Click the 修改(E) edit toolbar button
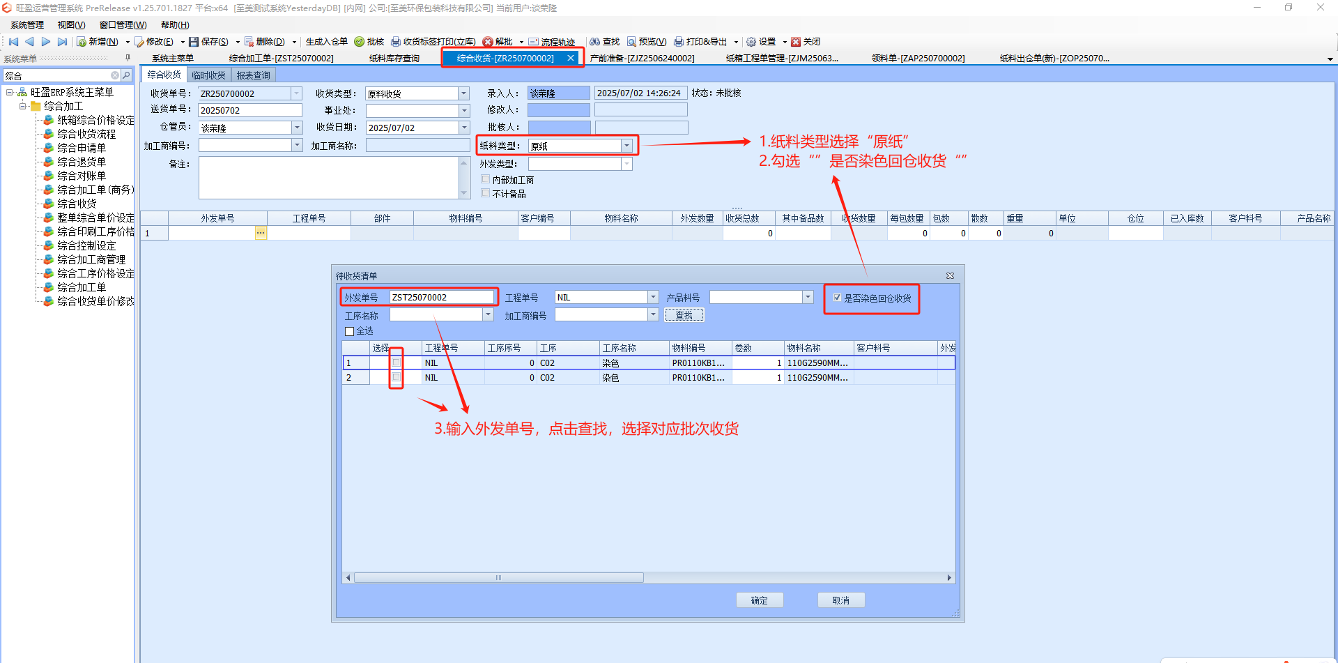The height and width of the screenshot is (663, 1338). (x=154, y=42)
